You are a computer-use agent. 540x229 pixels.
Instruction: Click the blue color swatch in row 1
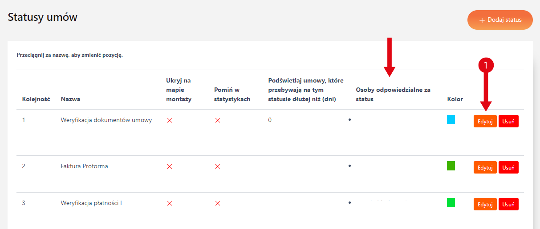[x=451, y=119]
